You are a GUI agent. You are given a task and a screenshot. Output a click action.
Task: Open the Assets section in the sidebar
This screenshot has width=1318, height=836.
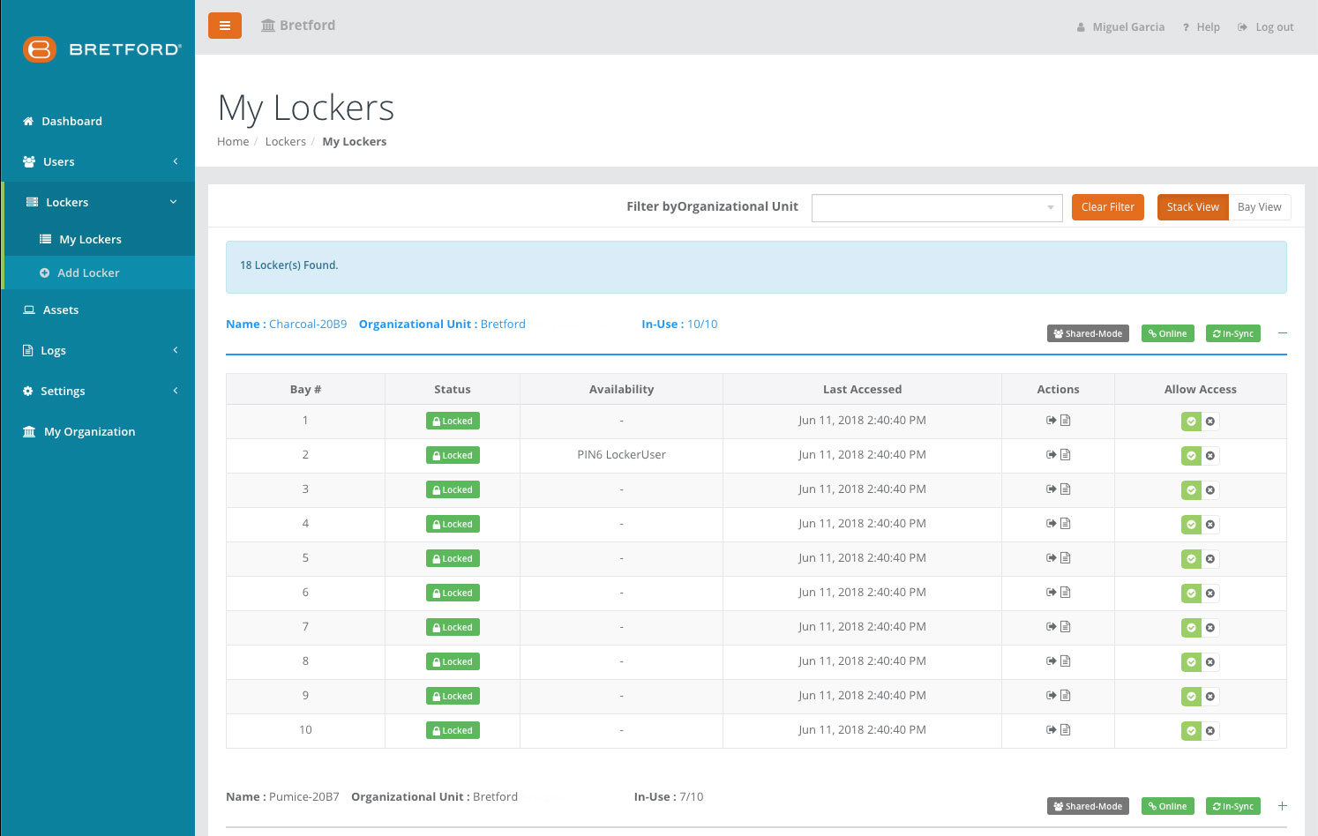point(60,310)
